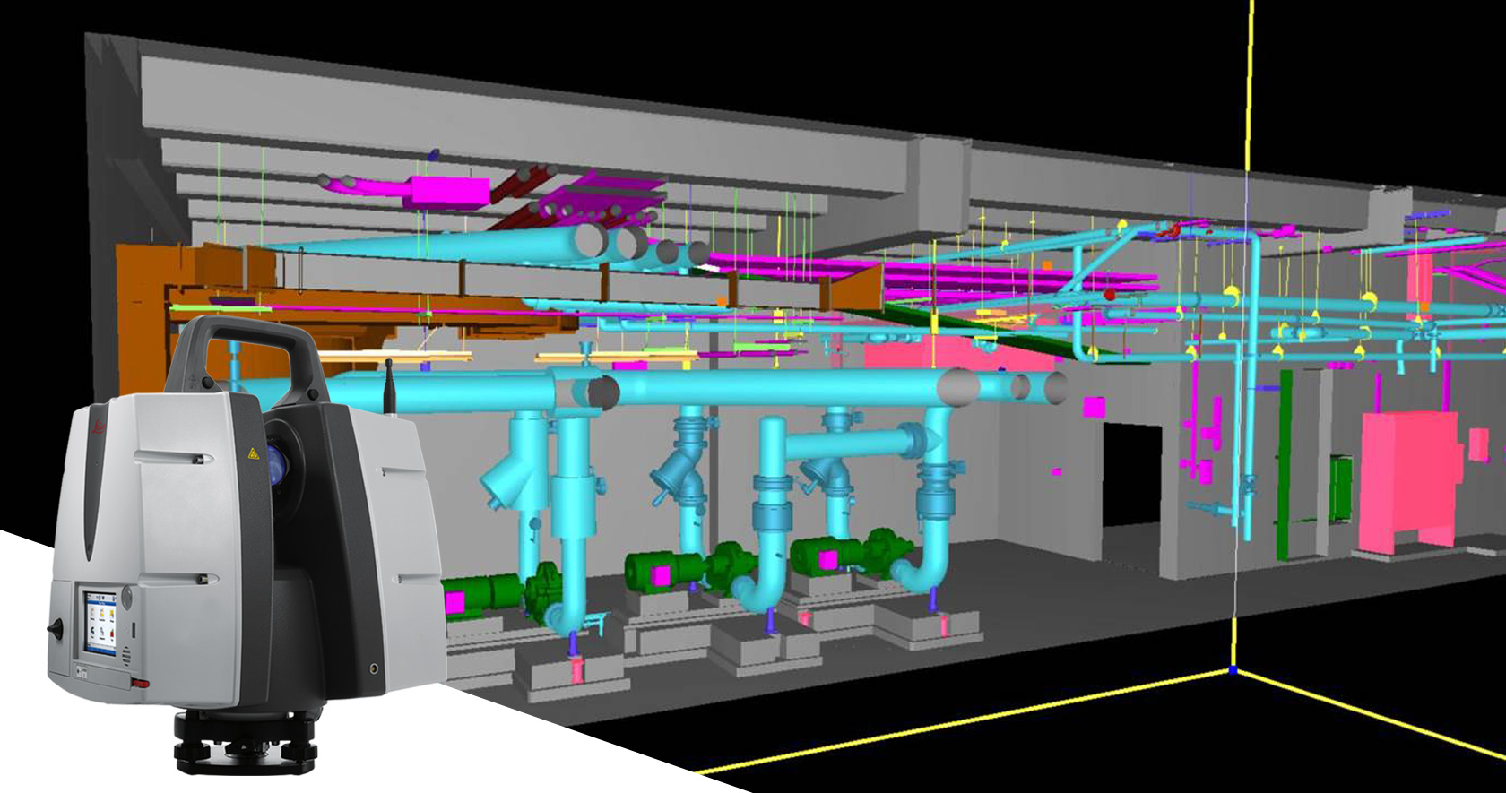Select the magenta square left of the doorway

coord(1093,408)
